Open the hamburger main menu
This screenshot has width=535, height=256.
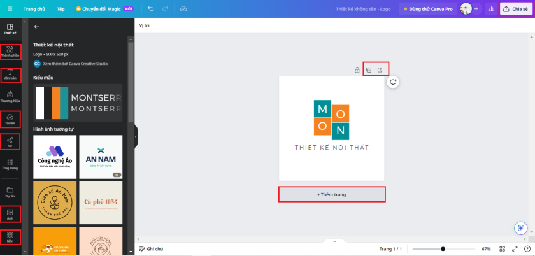(x=10, y=9)
